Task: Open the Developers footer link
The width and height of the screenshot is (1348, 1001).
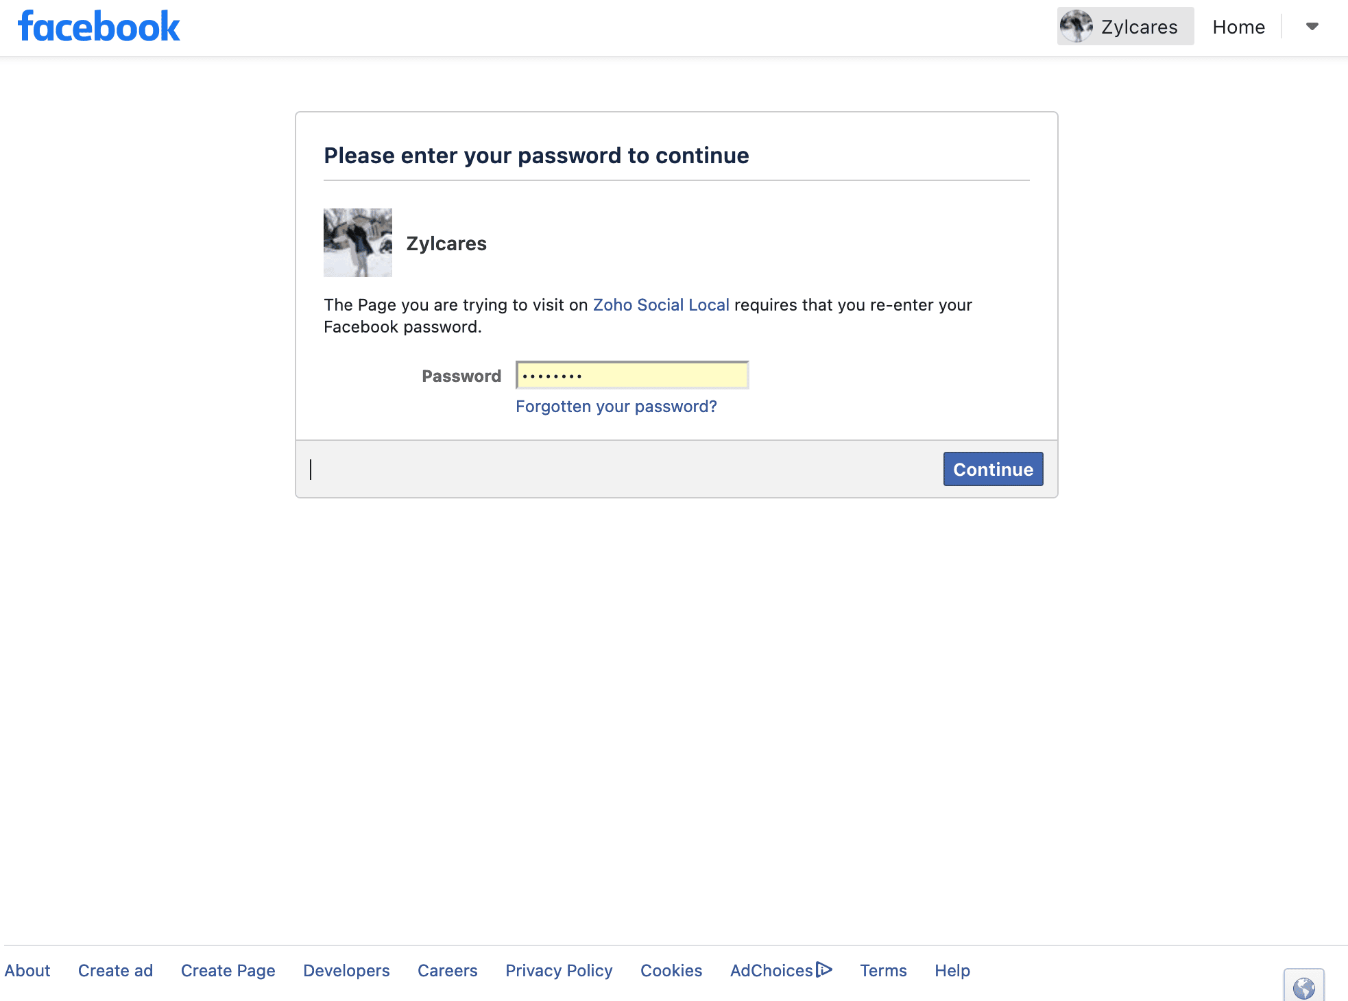Action: click(346, 971)
